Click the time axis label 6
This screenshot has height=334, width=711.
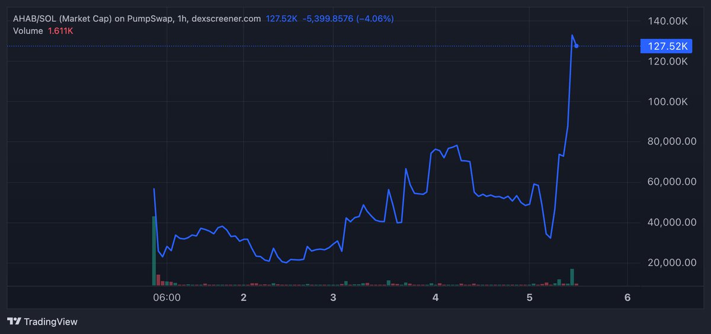[x=627, y=297]
